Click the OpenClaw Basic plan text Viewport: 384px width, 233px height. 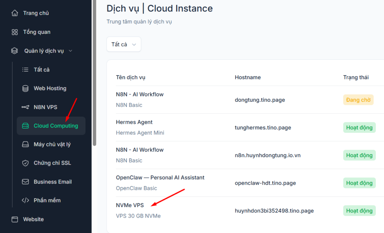pyautogui.click(x=136, y=188)
